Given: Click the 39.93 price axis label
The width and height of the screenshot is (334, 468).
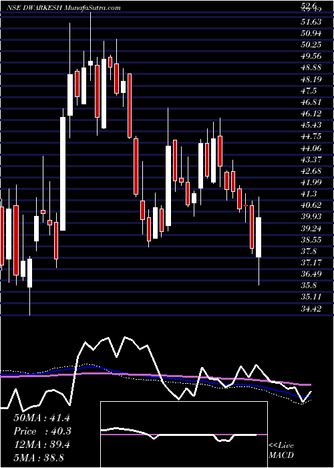Looking at the screenshot, I should click(311, 217).
